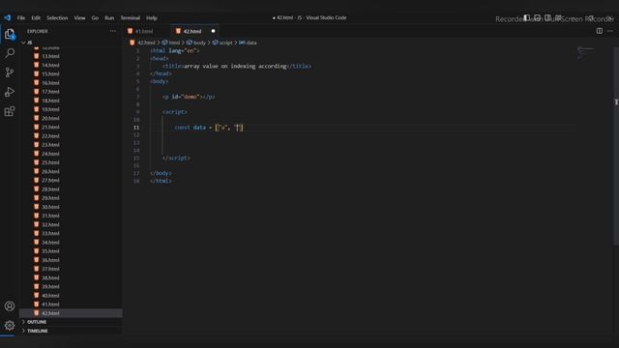The width and height of the screenshot is (619, 348).
Task: Click the HTML file icon on 41.html tab
Action: tap(131, 31)
